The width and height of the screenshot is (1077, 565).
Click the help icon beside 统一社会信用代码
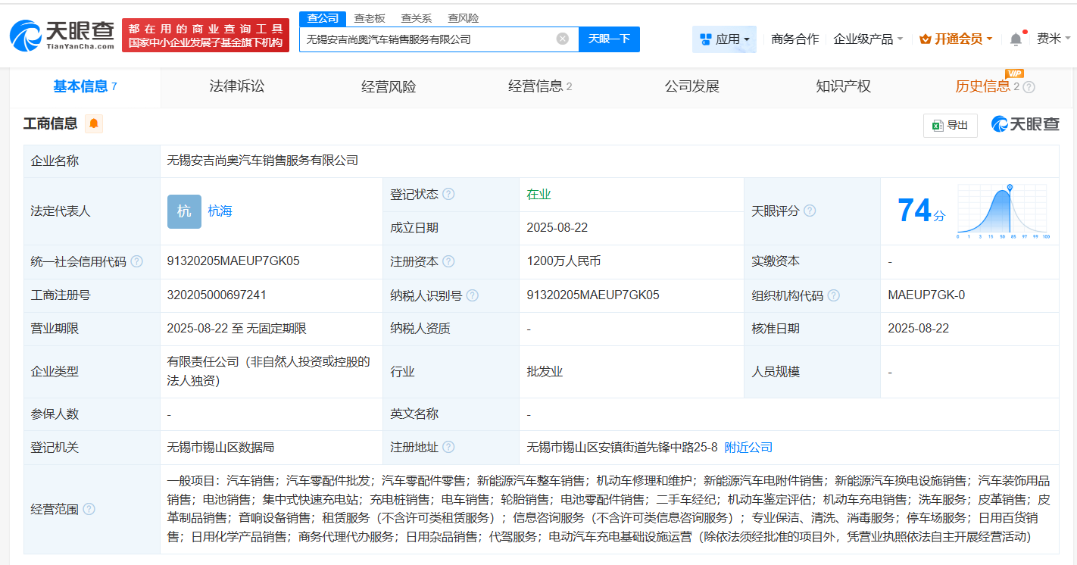point(136,261)
